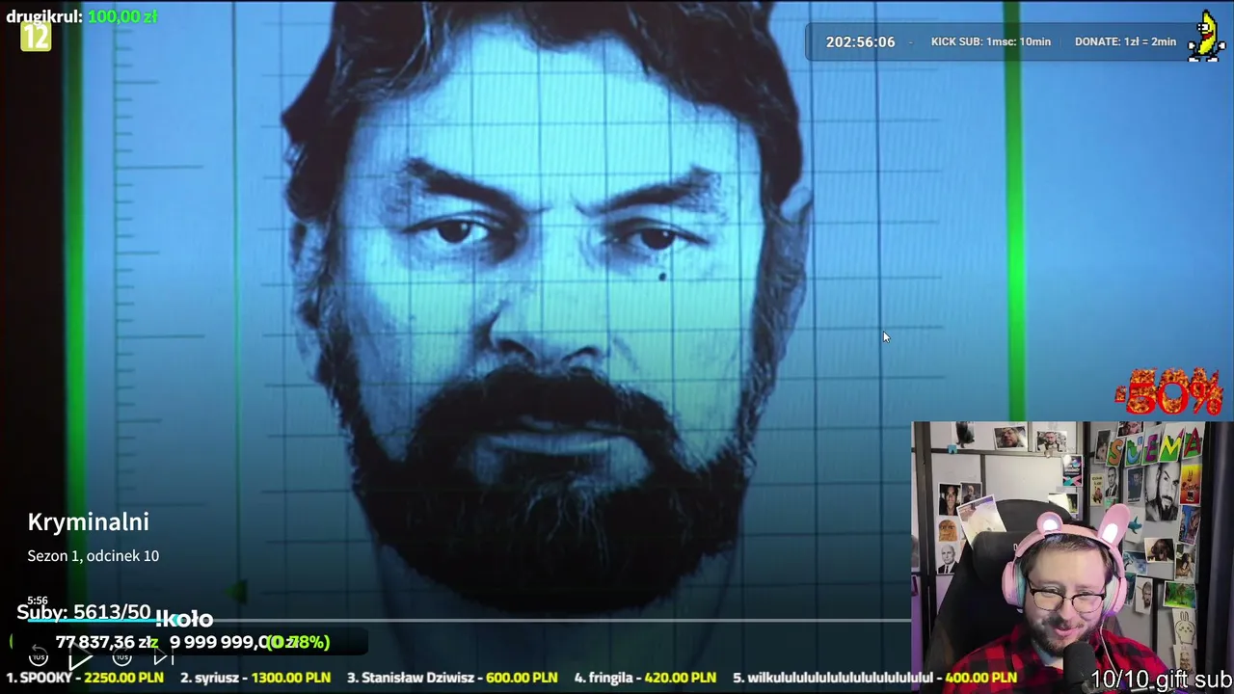
Task: Click the "(0.78%)" goal percentage
Action: point(298,642)
